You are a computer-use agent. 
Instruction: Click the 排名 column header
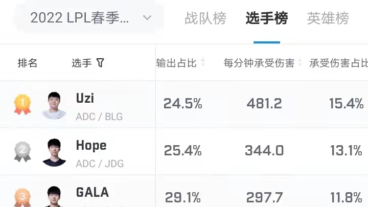28,63
